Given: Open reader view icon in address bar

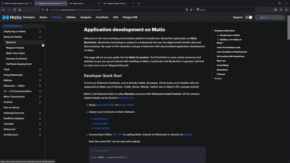Looking at the screenshot, I should [x=187, y=10].
